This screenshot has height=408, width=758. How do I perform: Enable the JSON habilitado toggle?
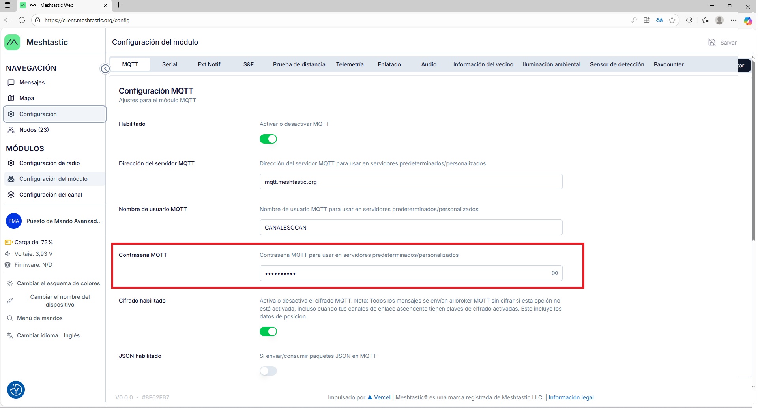268,371
